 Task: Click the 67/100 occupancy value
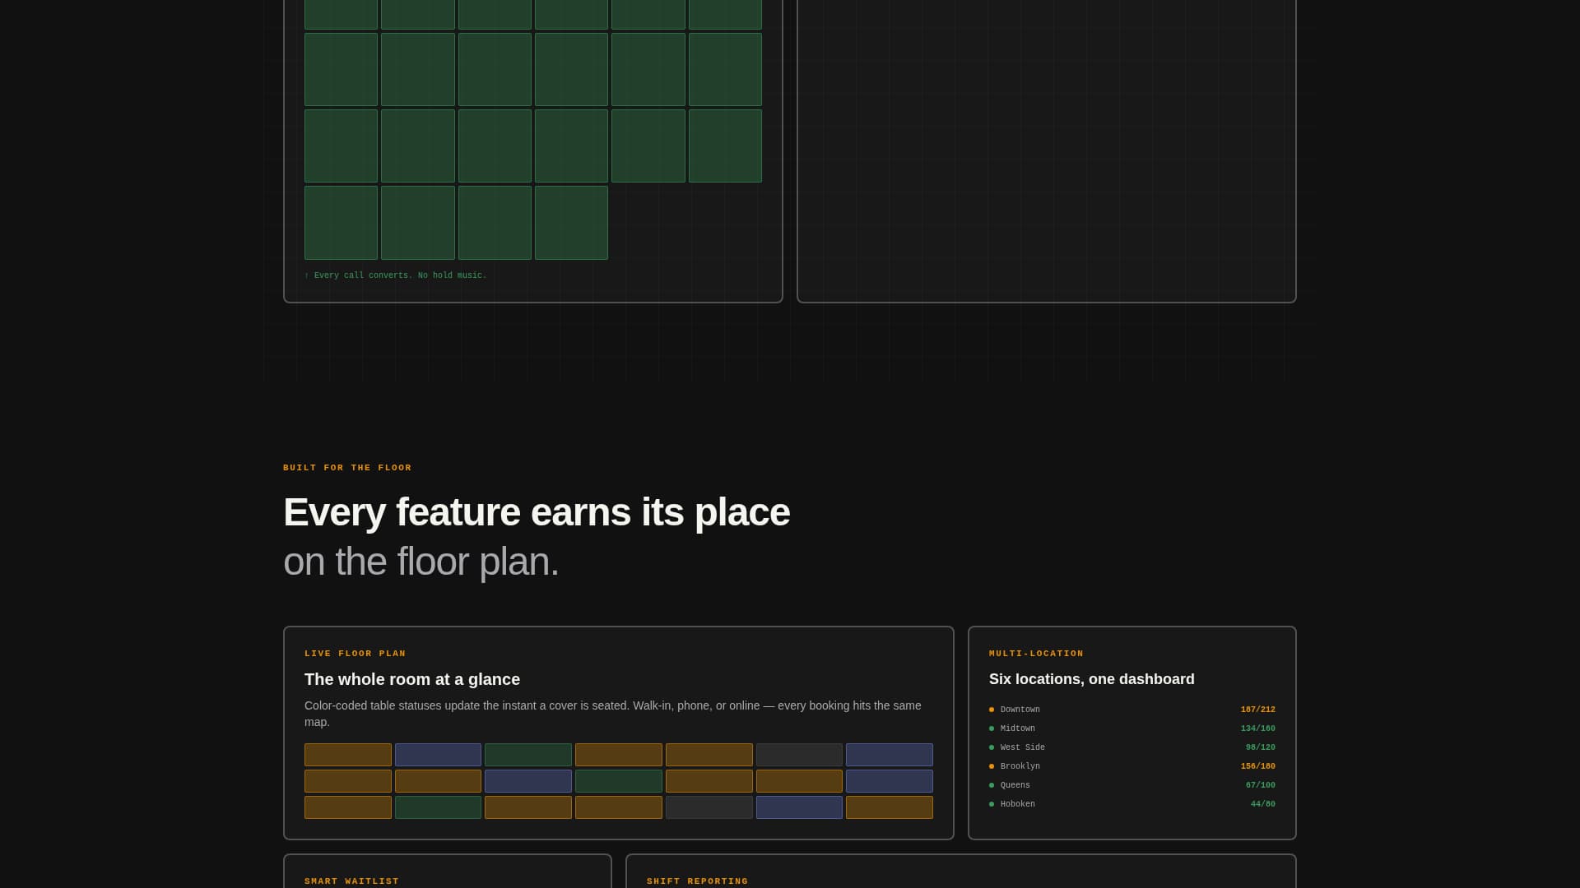click(1261, 785)
